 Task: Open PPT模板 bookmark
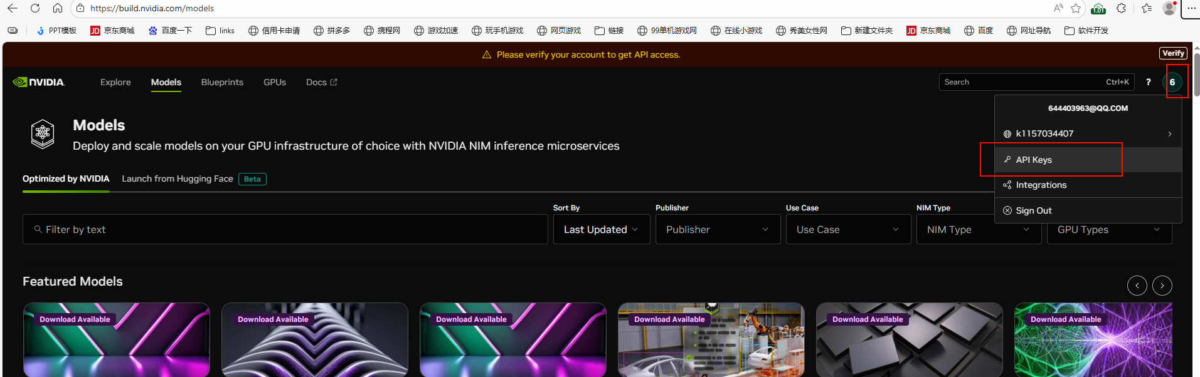[x=56, y=31]
